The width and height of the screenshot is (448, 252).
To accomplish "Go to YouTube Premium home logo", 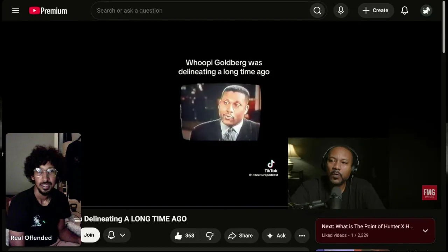I will point(48,11).
